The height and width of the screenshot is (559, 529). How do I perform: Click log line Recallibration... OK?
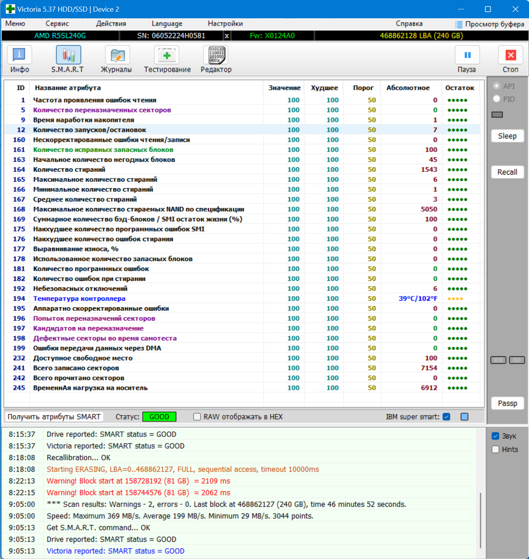coord(78,457)
